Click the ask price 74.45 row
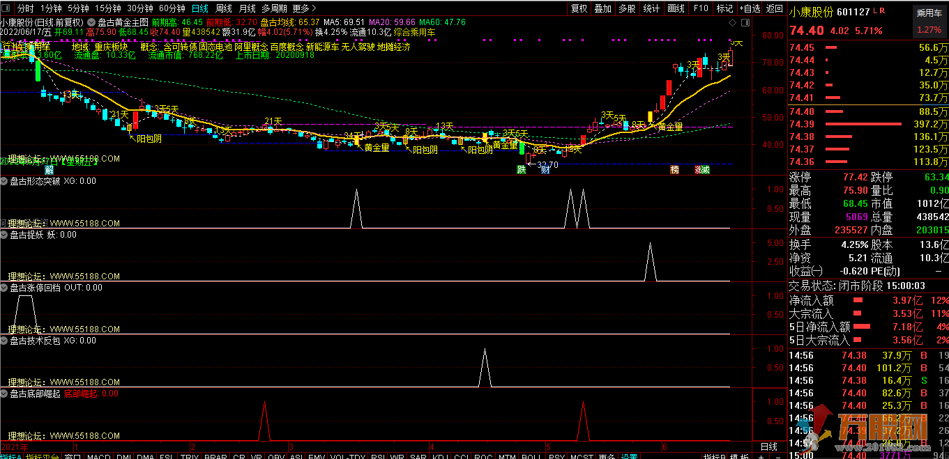The image size is (949, 459). click(x=868, y=47)
